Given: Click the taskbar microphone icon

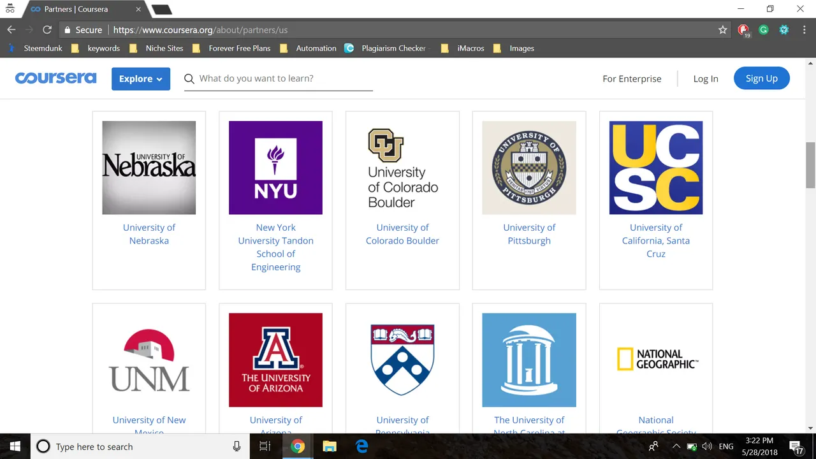Looking at the screenshot, I should click(237, 447).
